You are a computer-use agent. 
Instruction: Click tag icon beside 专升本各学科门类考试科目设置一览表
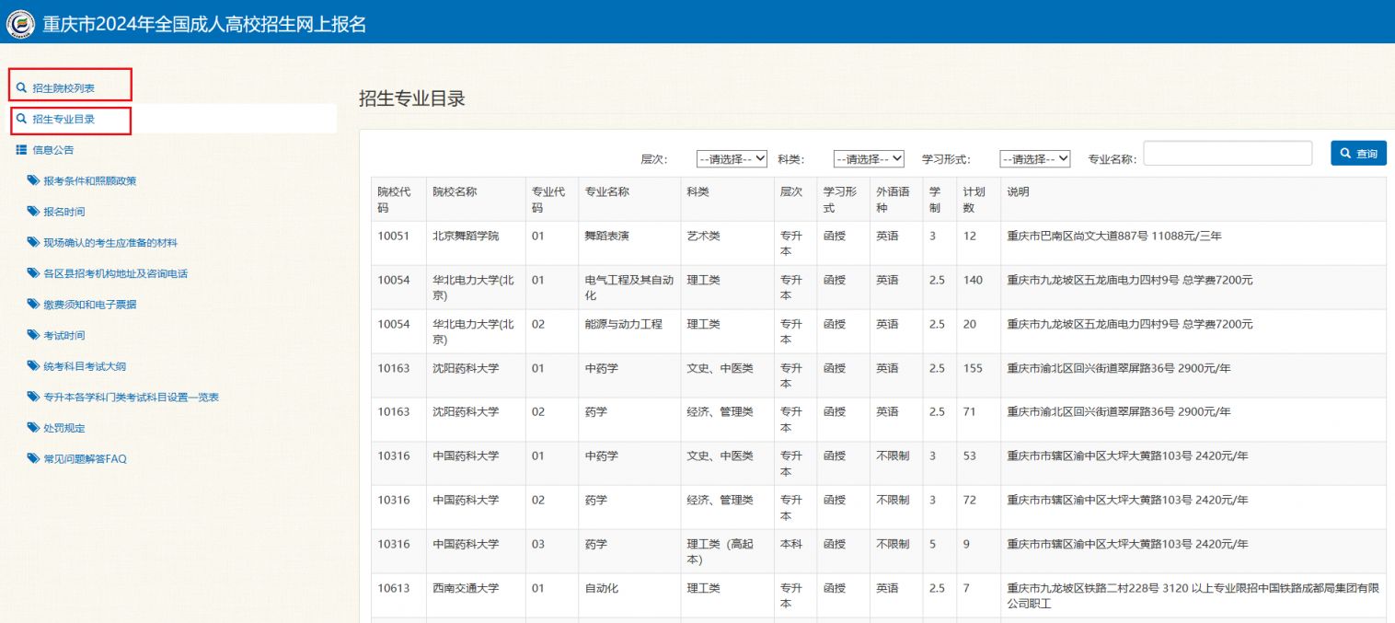pyautogui.click(x=34, y=398)
